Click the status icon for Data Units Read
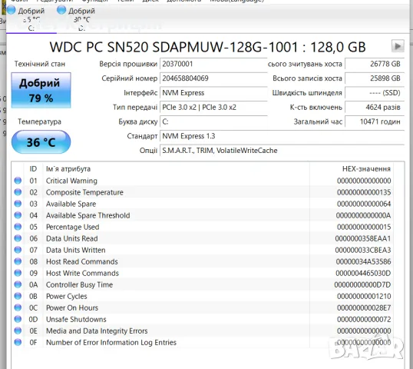 click(18, 238)
